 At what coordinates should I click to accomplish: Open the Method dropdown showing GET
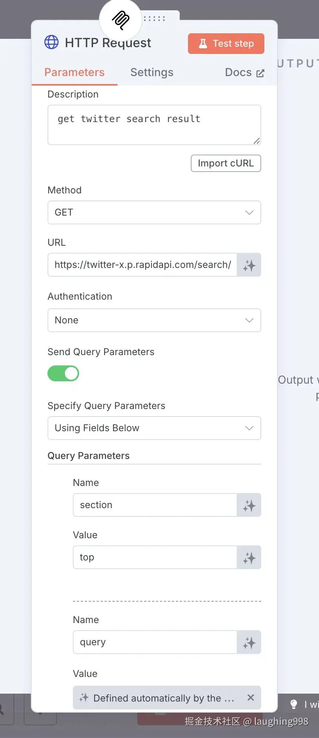pyautogui.click(x=154, y=212)
